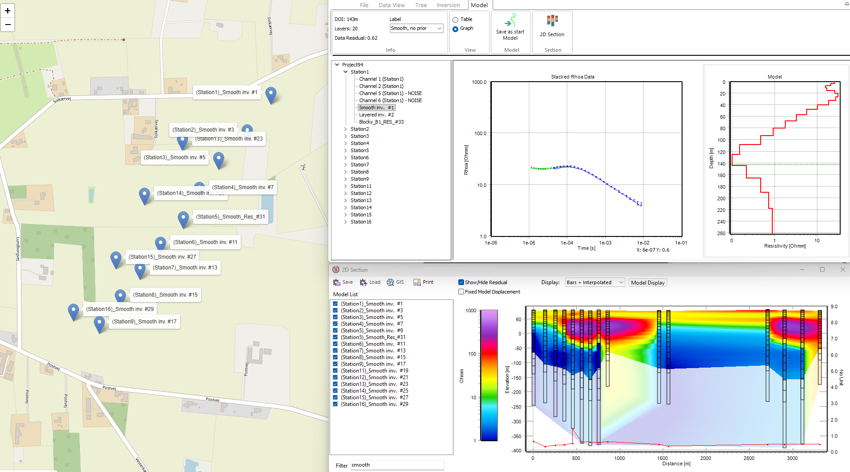Select the Table view radio button
The height and width of the screenshot is (472, 850).
456,20
